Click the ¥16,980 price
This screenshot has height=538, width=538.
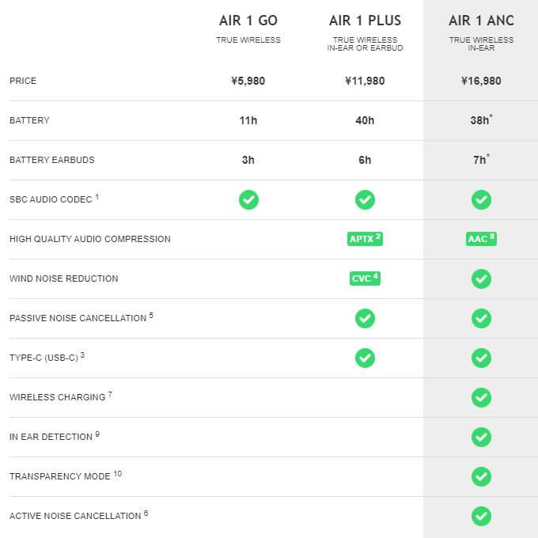(x=481, y=81)
